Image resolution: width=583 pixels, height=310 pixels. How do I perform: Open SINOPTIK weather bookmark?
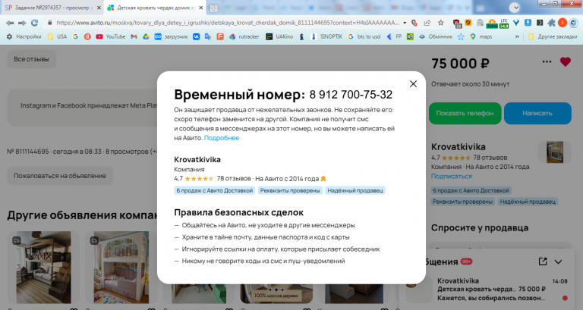pos(327,36)
